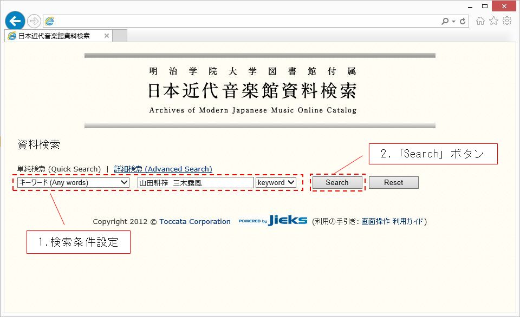Image resolution: width=520 pixels, height=317 pixels.
Task: Open a new blank tab
Action: pyautogui.click(x=120, y=36)
